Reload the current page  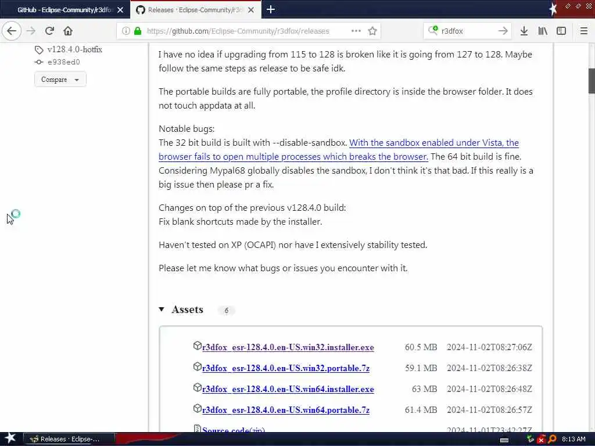pyautogui.click(x=50, y=31)
